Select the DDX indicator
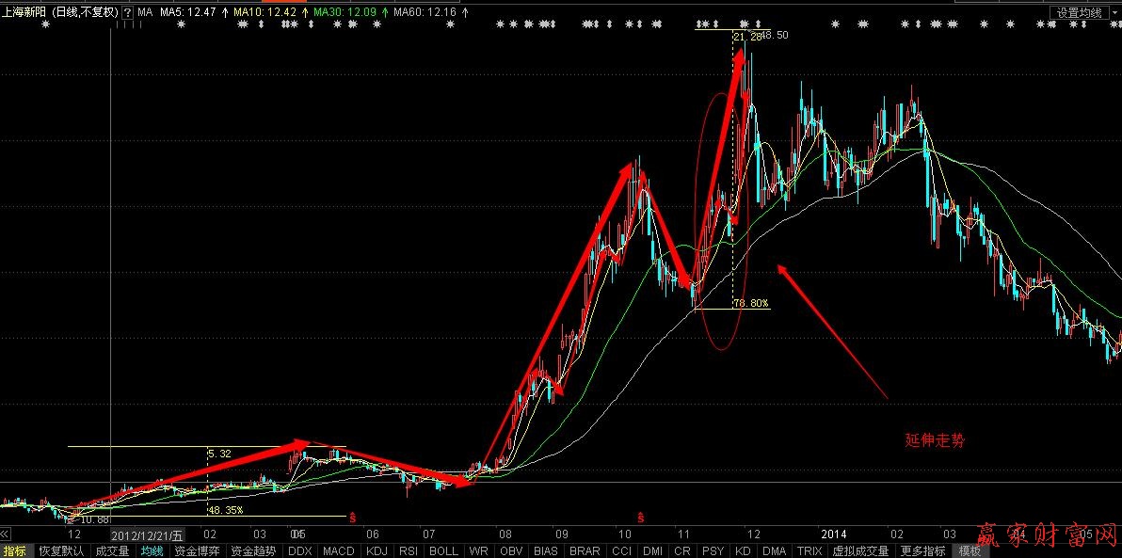Screen dimensions: 1122x558 [299, 551]
